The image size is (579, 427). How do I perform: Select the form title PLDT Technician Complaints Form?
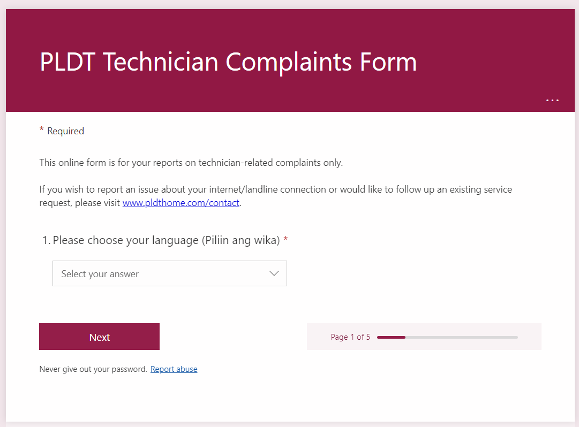(228, 62)
